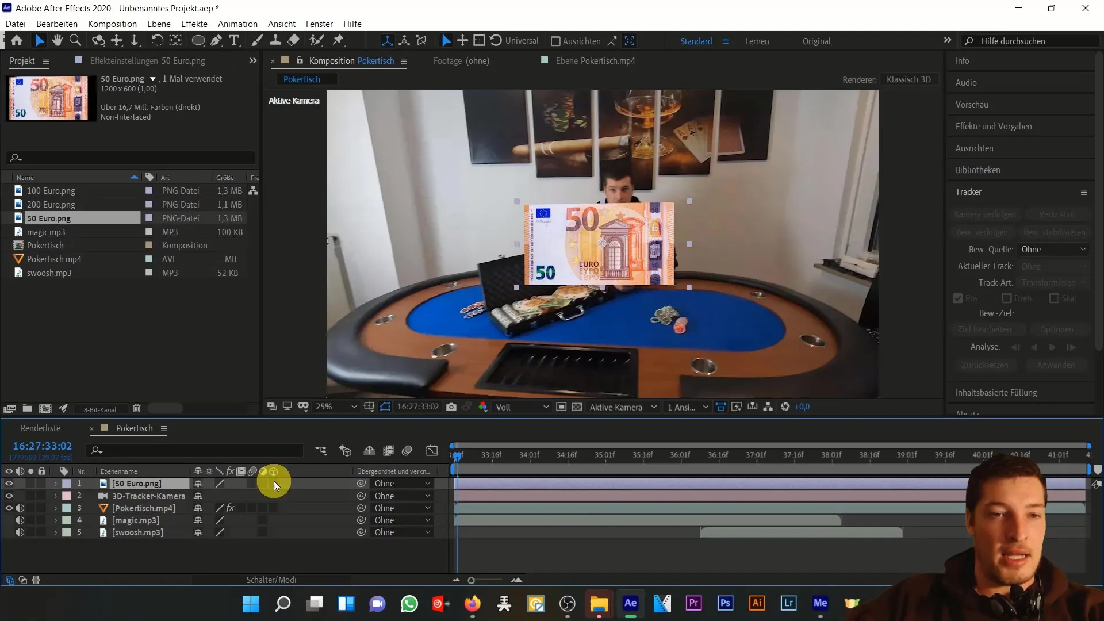Open the 1 Ansi... view layout dropdown
This screenshot has width=1104, height=621.
[688, 407]
